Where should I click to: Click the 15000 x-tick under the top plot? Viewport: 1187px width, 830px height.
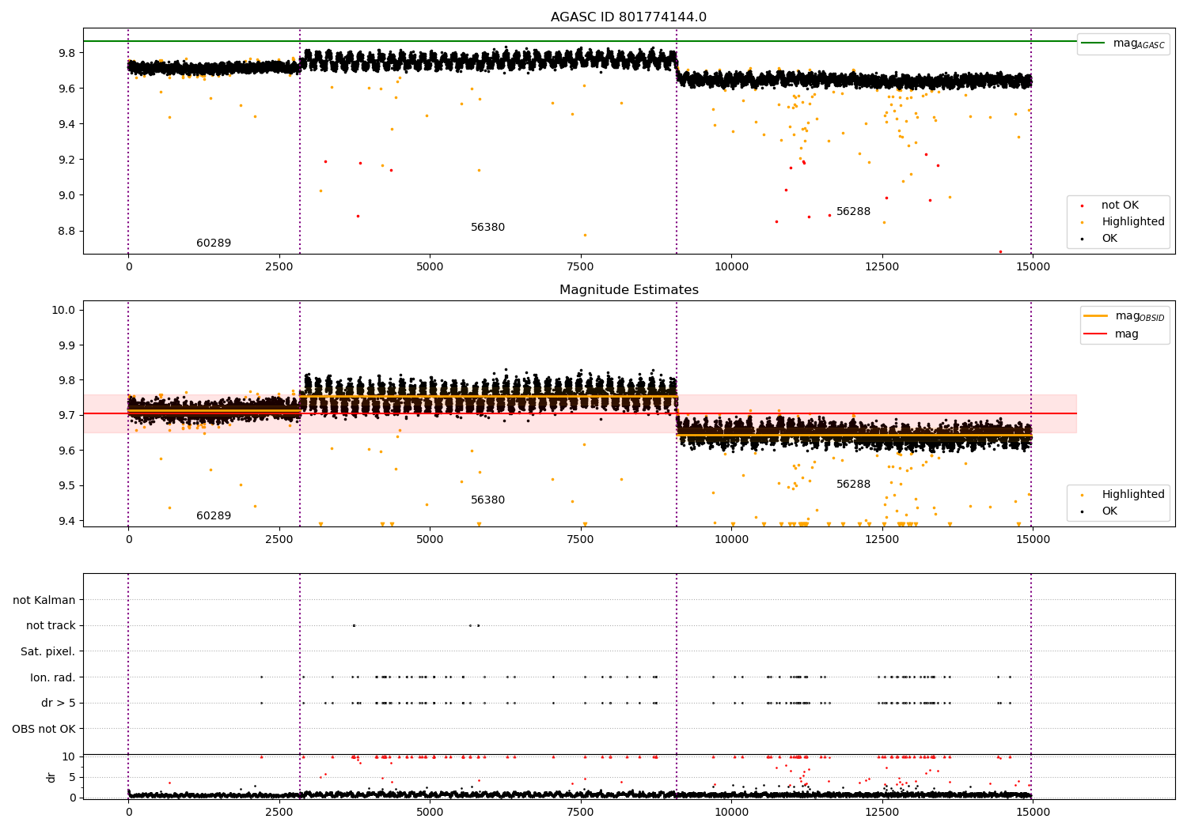[1033, 267]
